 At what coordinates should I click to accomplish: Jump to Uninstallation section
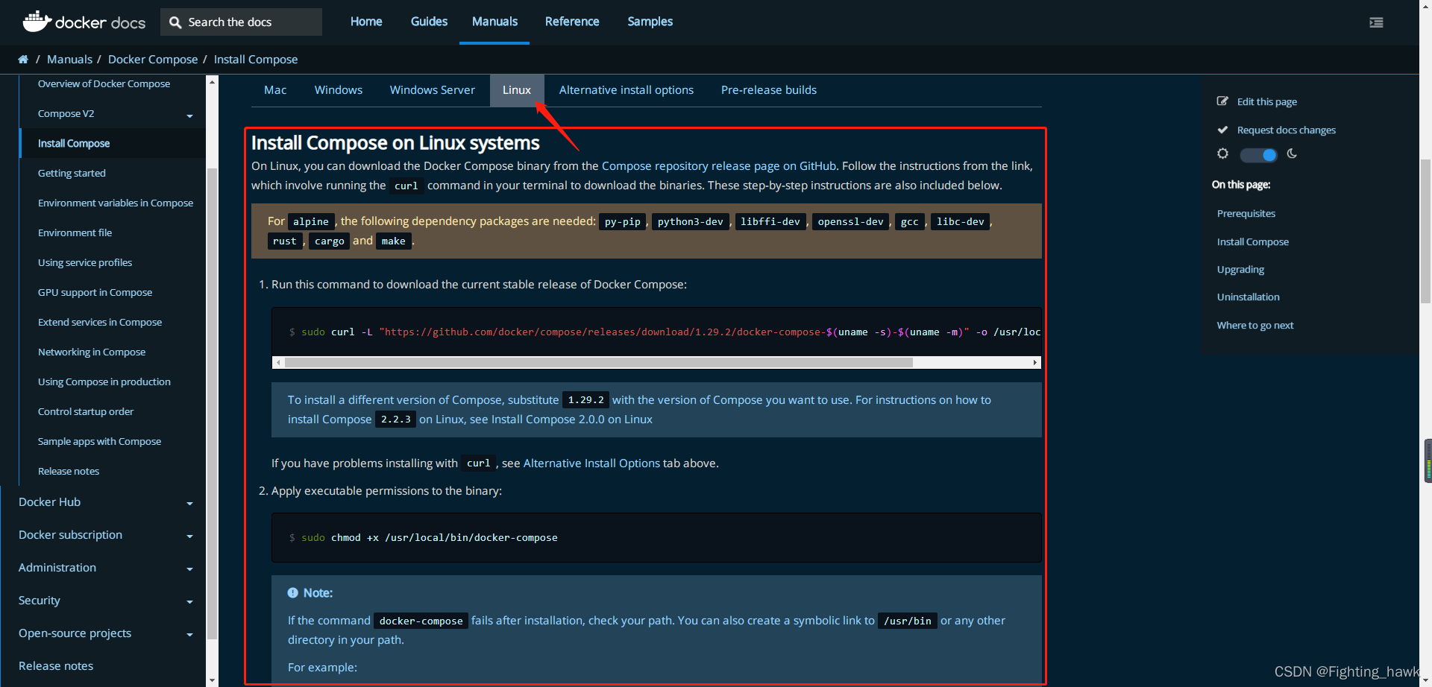click(1249, 297)
